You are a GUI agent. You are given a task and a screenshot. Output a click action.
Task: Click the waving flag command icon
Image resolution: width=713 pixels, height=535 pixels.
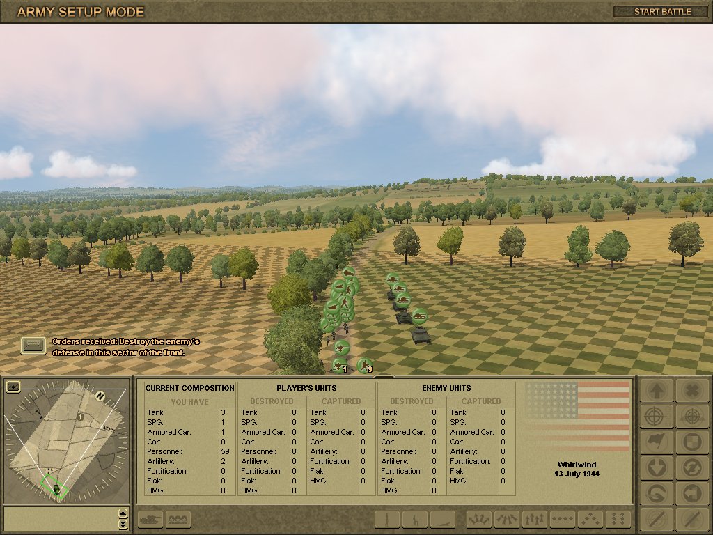[x=655, y=442]
